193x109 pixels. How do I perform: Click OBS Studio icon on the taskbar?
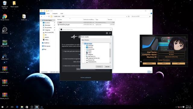[32, 107]
